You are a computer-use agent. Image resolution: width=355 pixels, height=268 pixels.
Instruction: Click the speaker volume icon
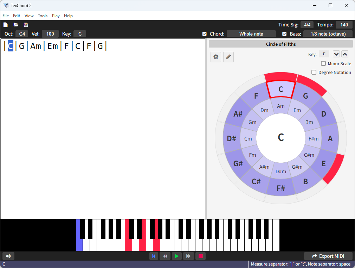pos(8,256)
